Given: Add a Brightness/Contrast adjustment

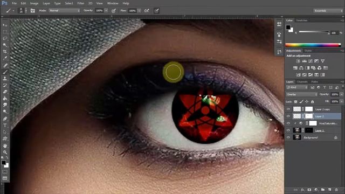Looking at the screenshot, I should [x=298, y=61].
